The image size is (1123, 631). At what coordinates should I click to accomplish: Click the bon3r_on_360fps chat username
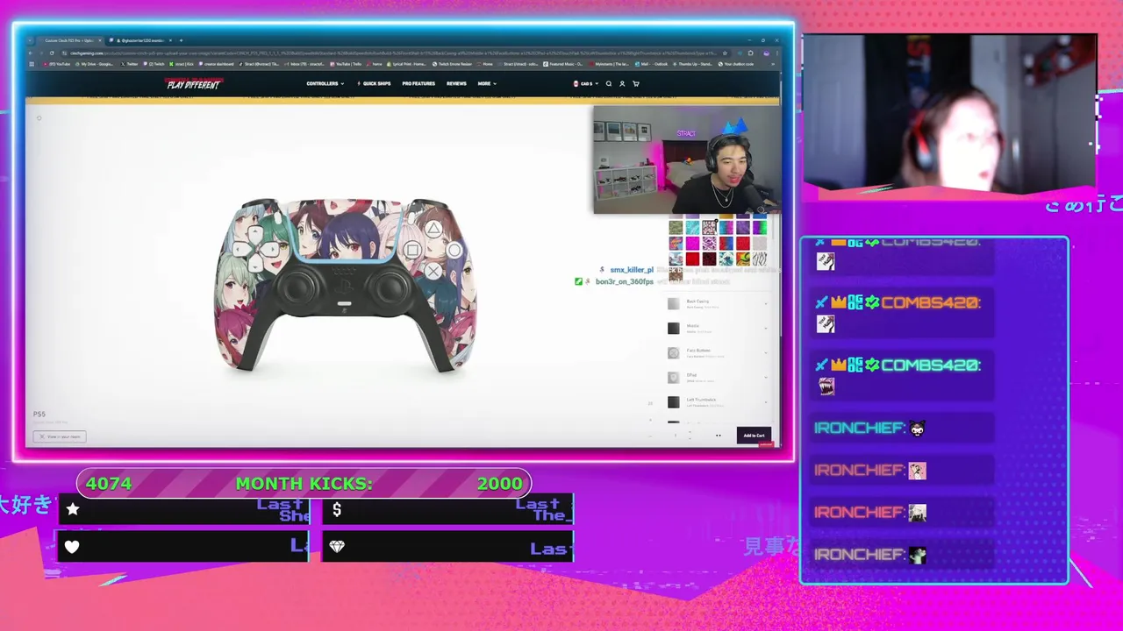[x=625, y=281]
